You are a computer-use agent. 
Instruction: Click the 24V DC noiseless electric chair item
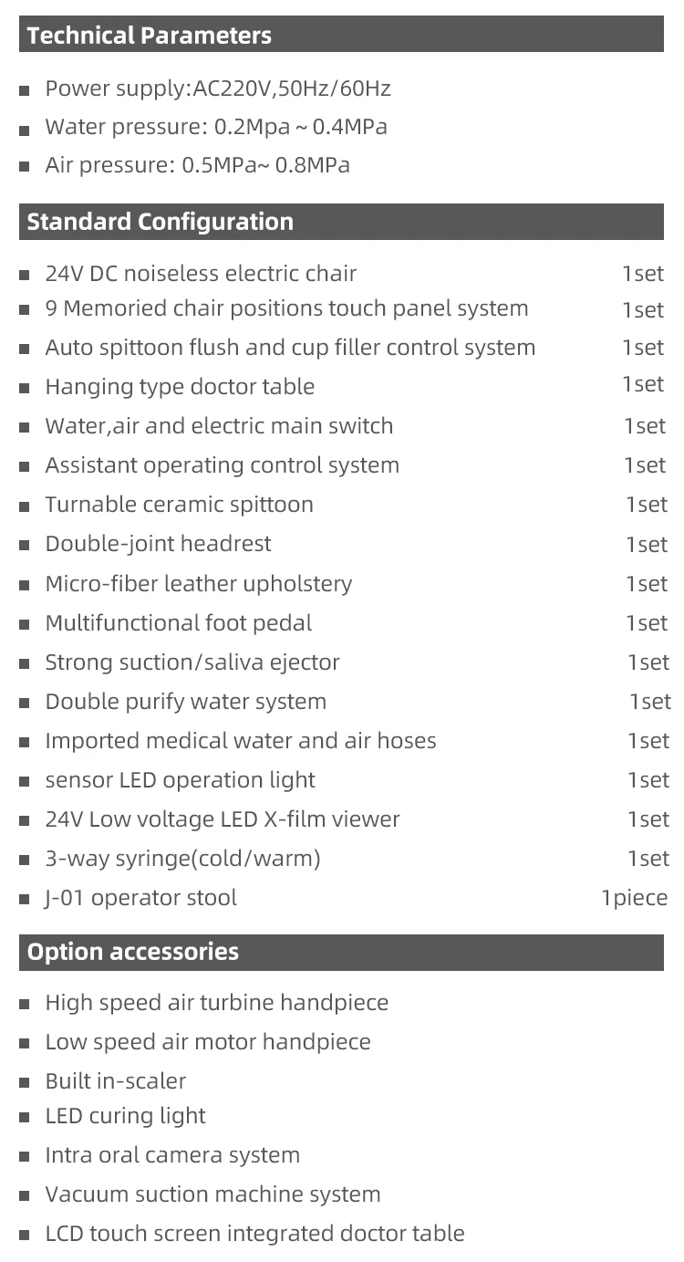[201, 274]
